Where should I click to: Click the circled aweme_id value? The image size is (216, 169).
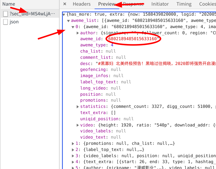click(x=133, y=39)
